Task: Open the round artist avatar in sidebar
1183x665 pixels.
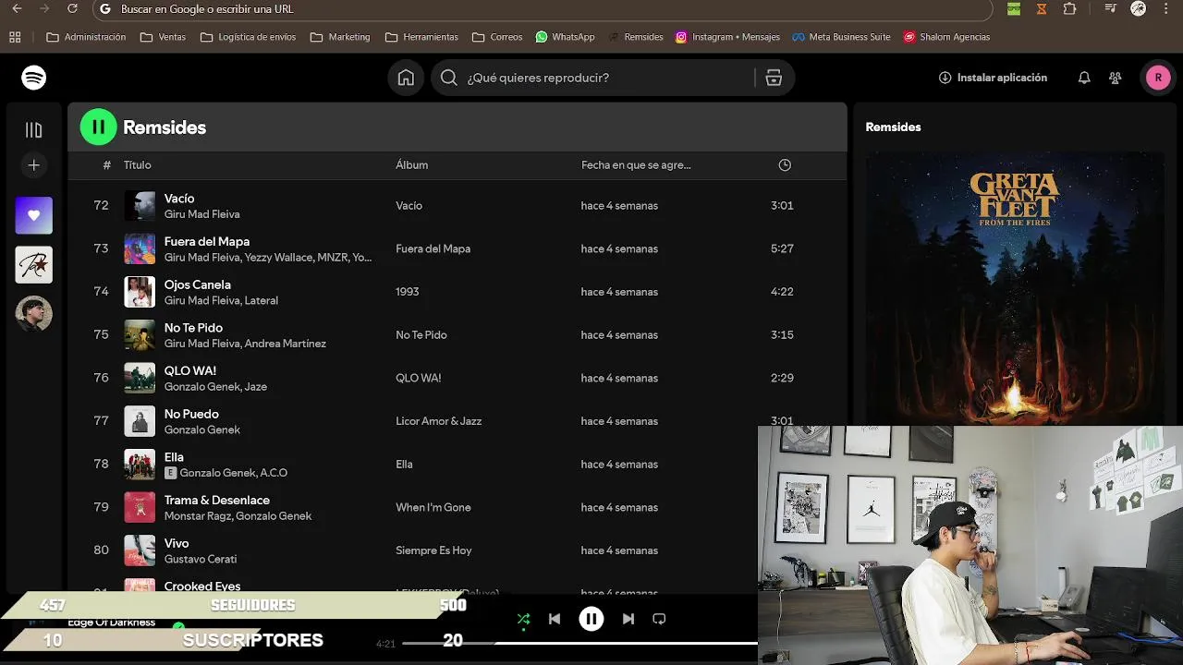Action: [34, 314]
